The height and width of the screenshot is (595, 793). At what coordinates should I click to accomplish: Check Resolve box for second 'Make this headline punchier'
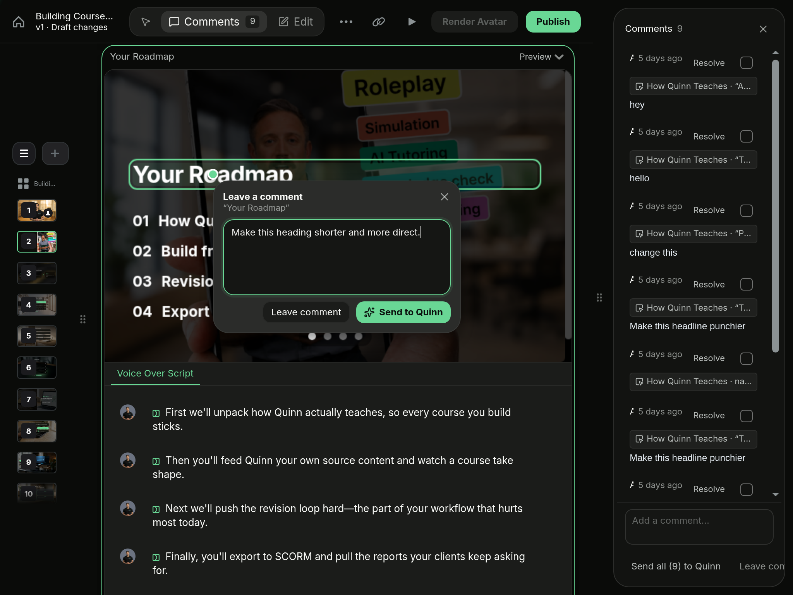pyautogui.click(x=746, y=416)
